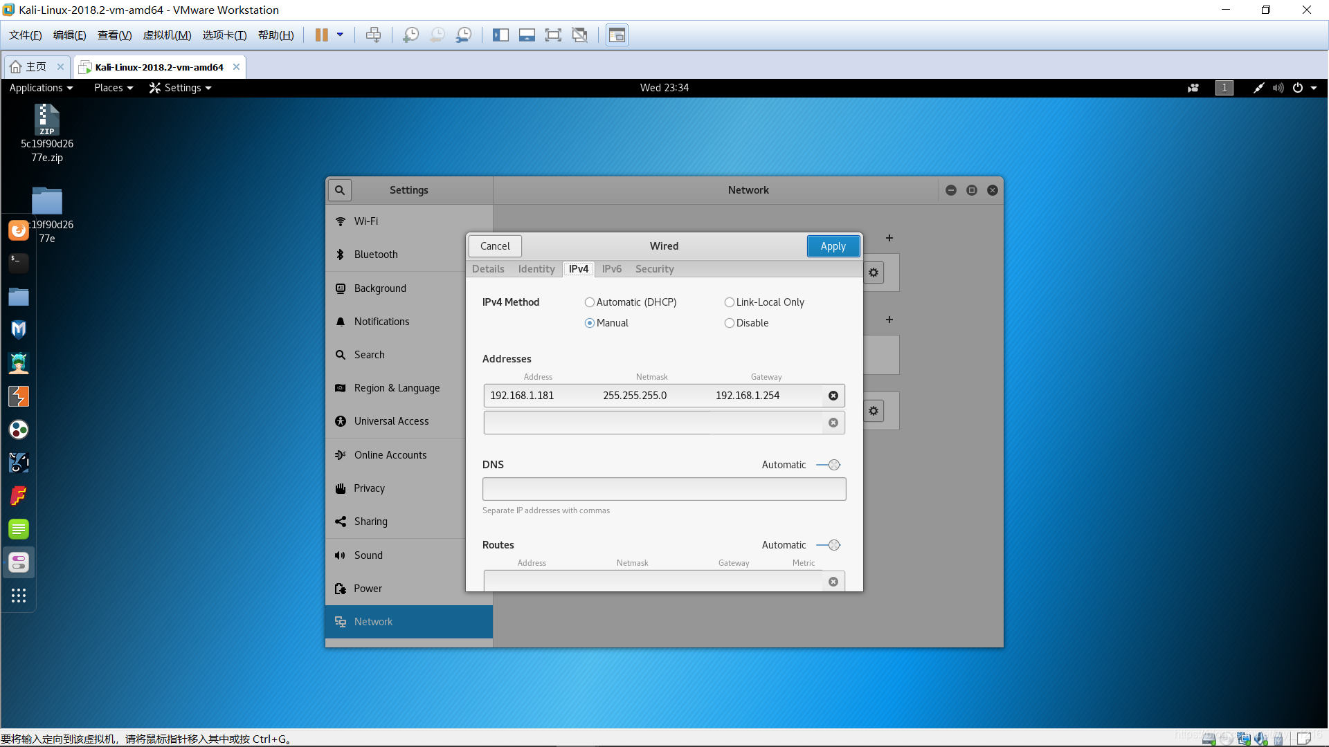This screenshot has height=747, width=1329.
Task: Open the Tweaks/Settings dock icon
Action: [x=19, y=562]
